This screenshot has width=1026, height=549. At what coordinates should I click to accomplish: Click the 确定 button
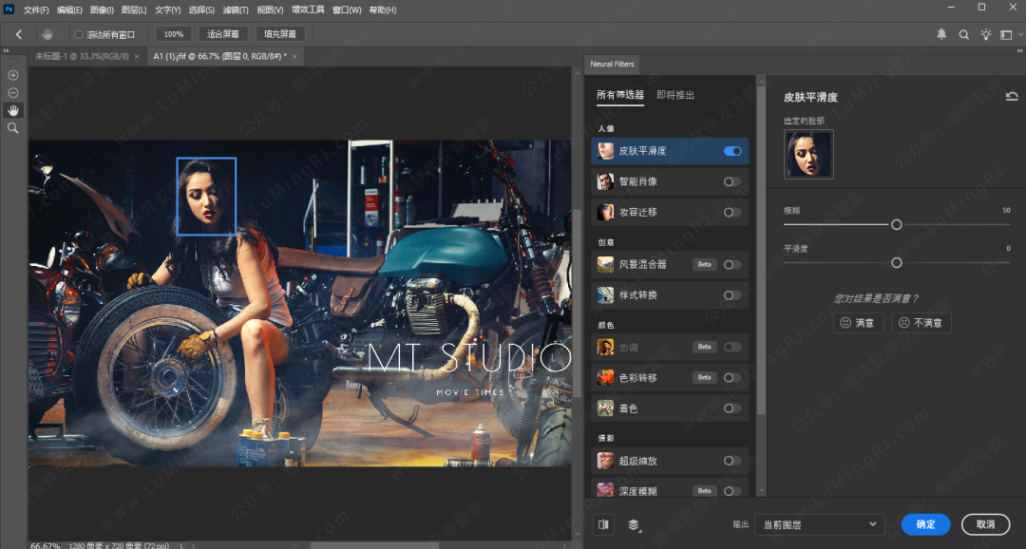(925, 524)
